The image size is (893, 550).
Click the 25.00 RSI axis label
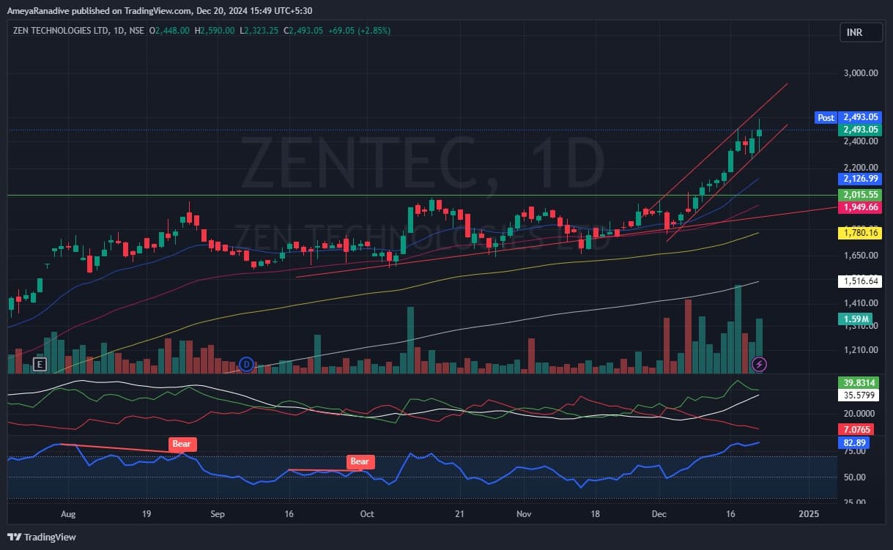pyautogui.click(x=853, y=501)
